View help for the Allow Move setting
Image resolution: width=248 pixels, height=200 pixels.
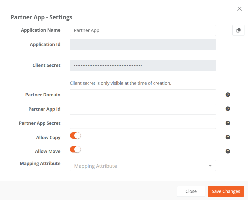(x=228, y=151)
